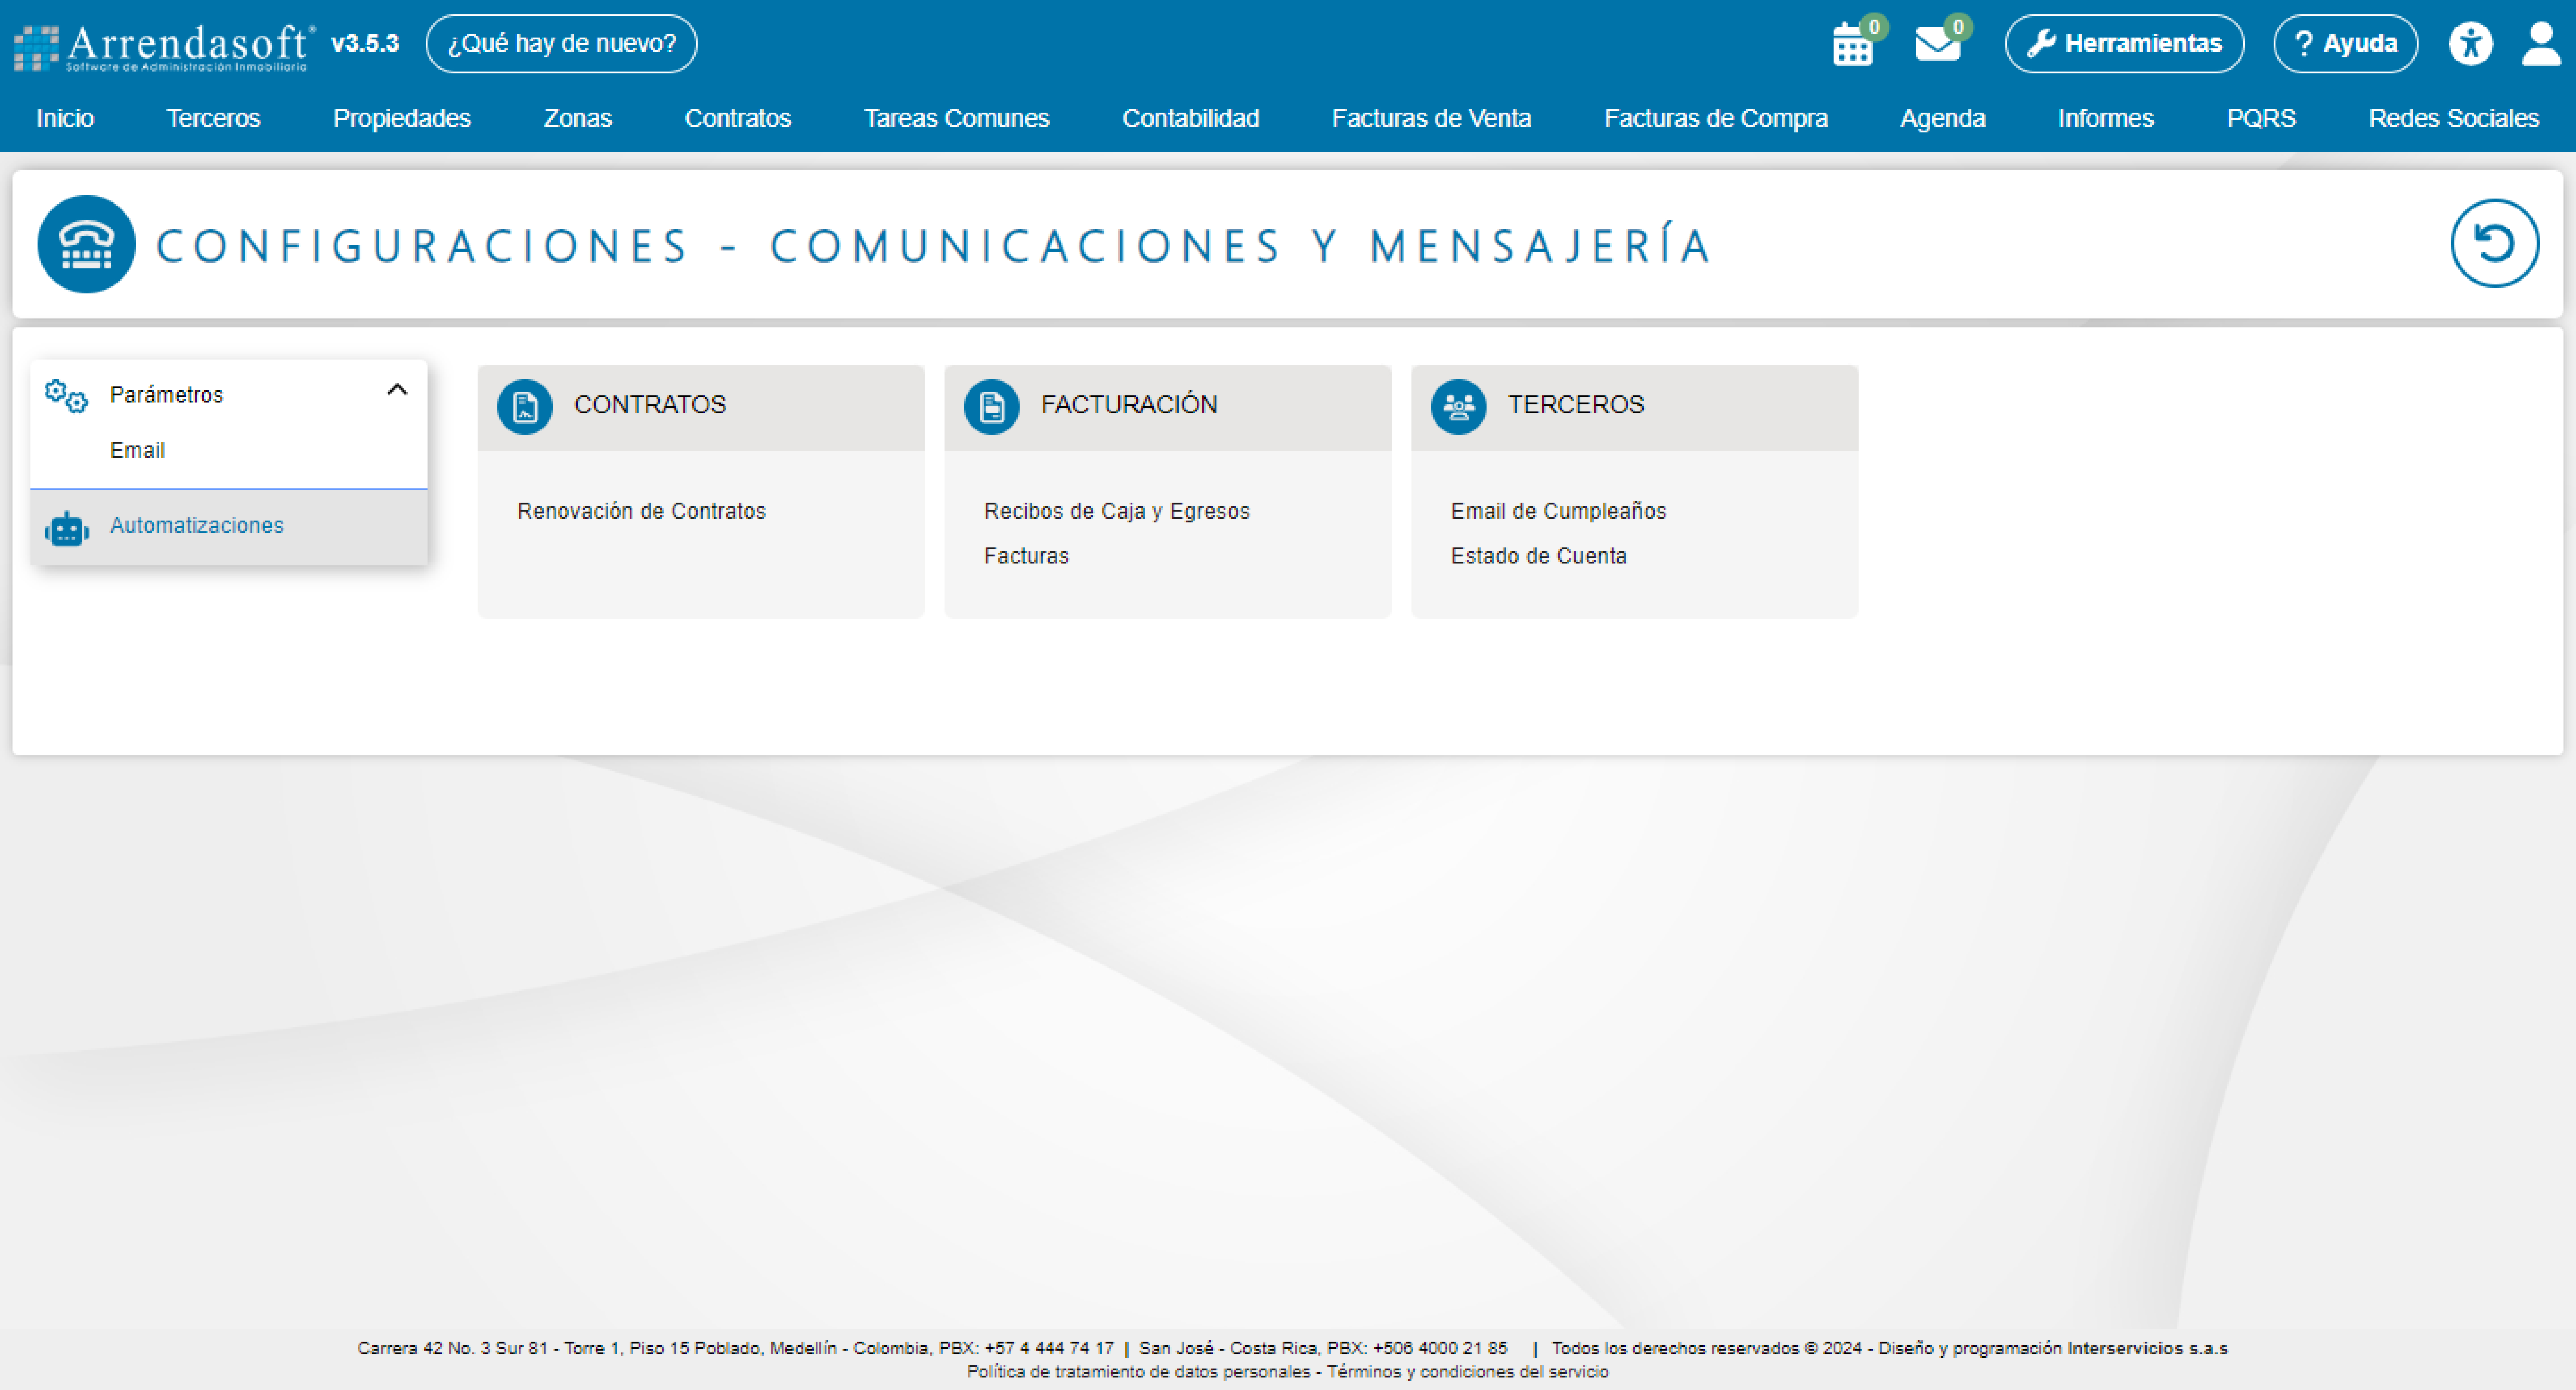Open the Contratos menu
The image size is (2576, 1390).
(x=738, y=118)
